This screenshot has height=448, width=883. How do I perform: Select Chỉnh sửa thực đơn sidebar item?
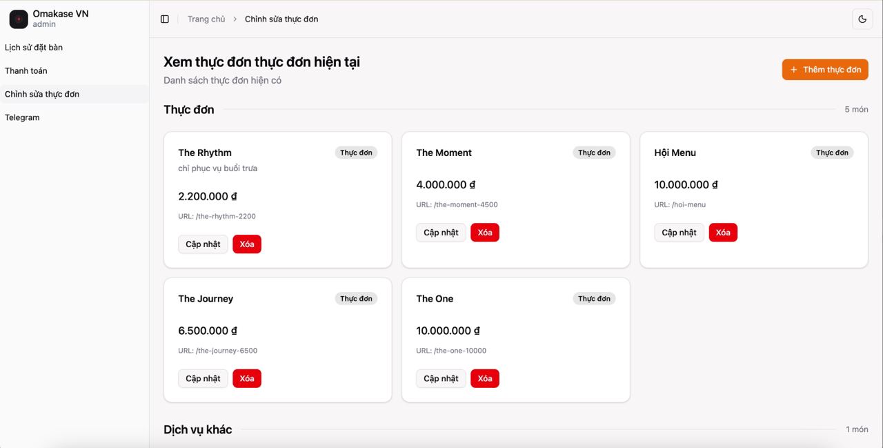[x=75, y=94]
